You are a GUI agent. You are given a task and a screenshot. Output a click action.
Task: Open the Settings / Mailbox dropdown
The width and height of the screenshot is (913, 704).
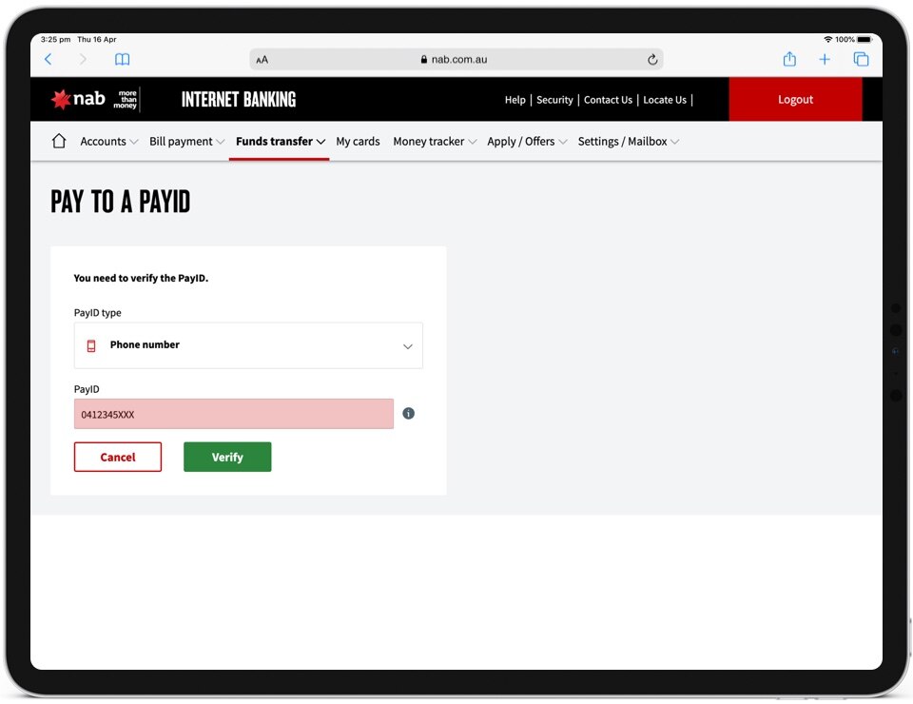[628, 142]
